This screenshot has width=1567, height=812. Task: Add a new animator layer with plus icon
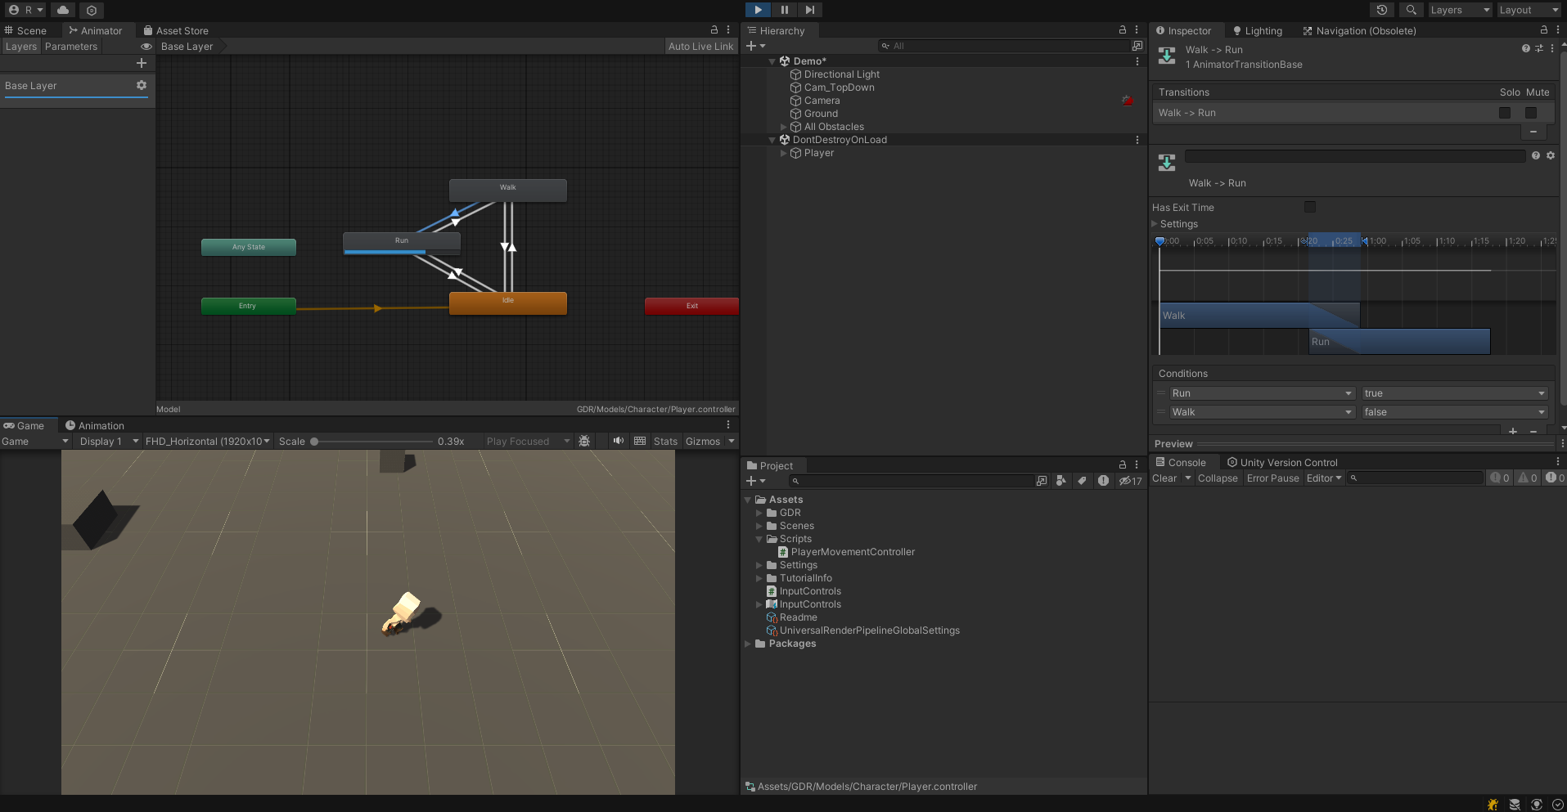coord(142,63)
